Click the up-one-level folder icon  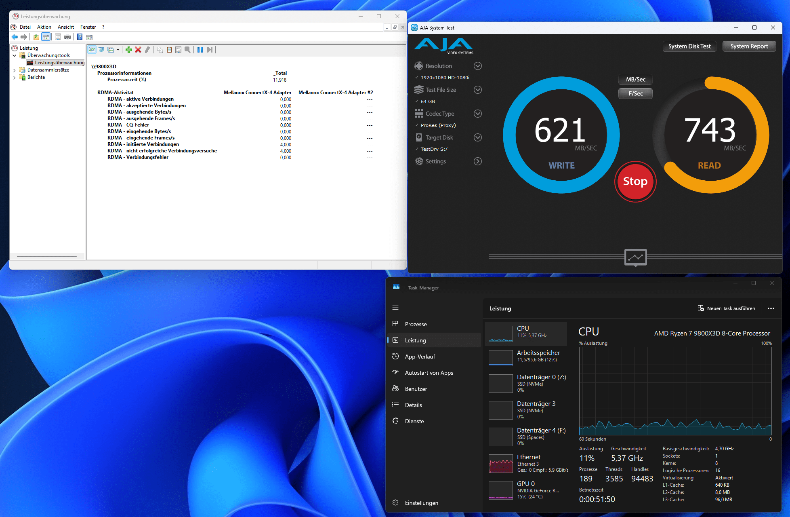coord(36,37)
